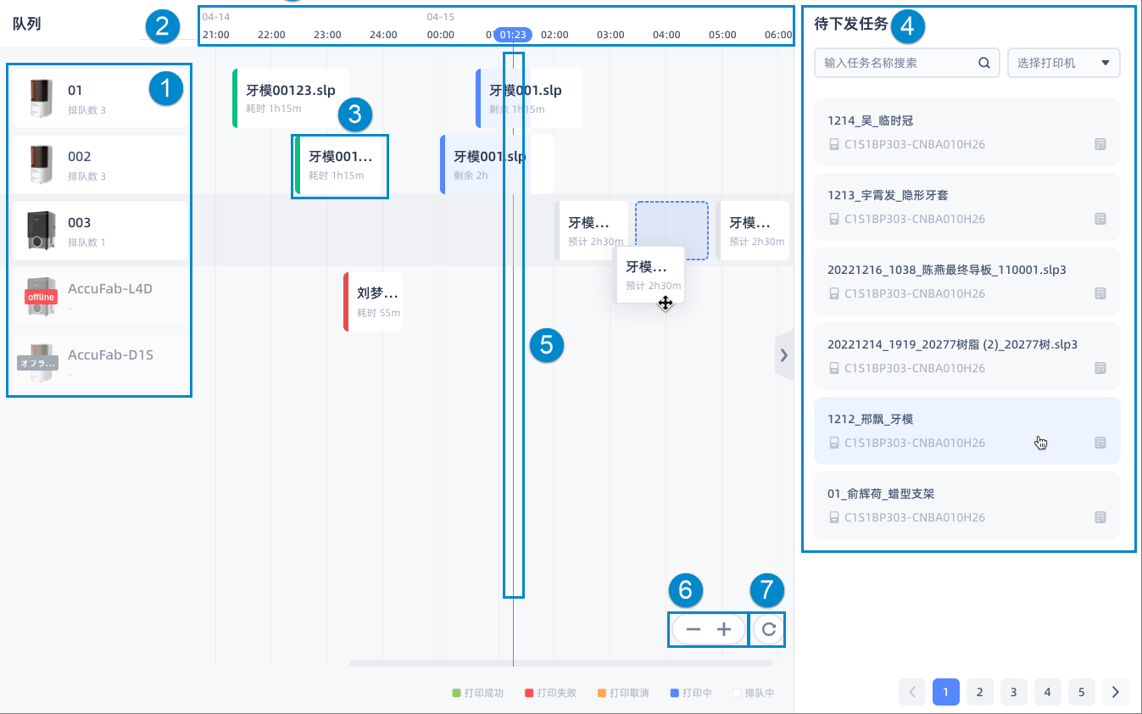Click the 打印成功 green legend swatch
1142x714 pixels.
pos(456,693)
